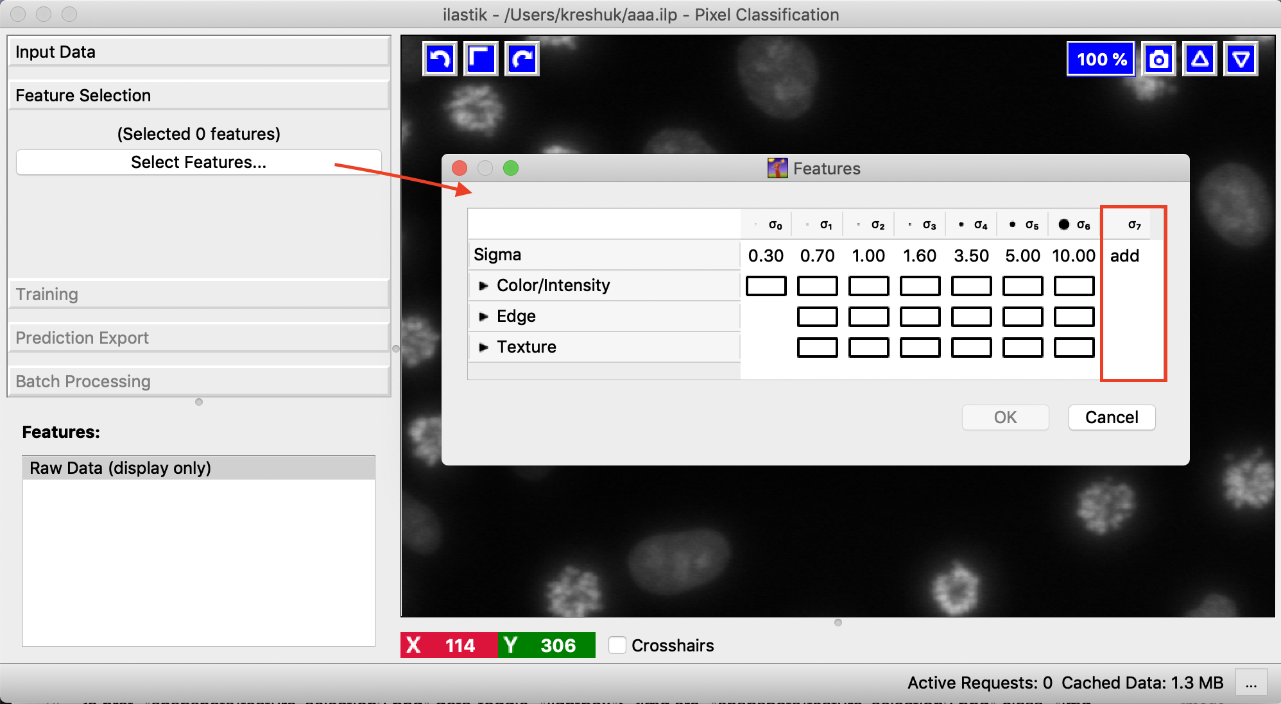Click the up triangle viewer button
The height and width of the screenshot is (704, 1281).
[1199, 59]
